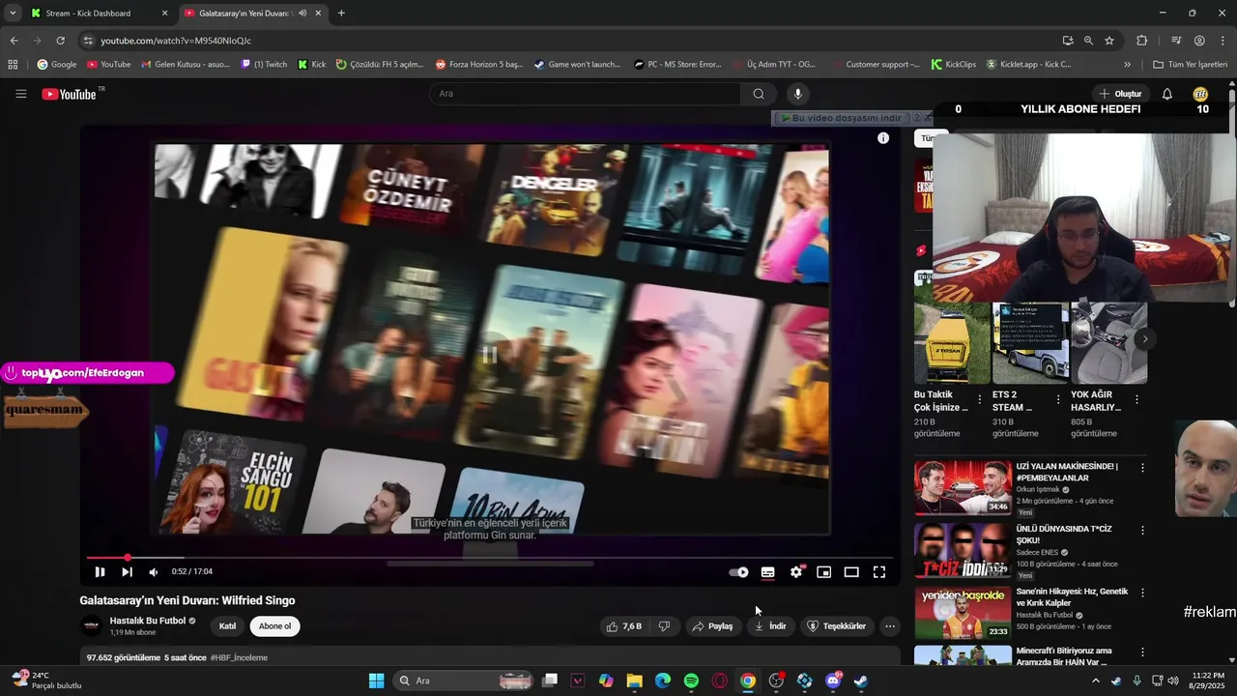The image size is (1237, 696).
Task: Open the KickClips bookmark
Action: pyautogui.click(x=954, y=65)
